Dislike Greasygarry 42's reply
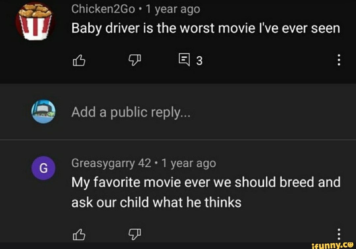This screenshot has width=356, height=249. [134, 234]
